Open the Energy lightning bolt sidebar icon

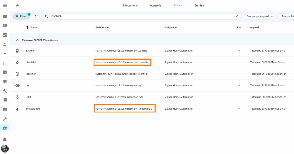coord(5,54)
